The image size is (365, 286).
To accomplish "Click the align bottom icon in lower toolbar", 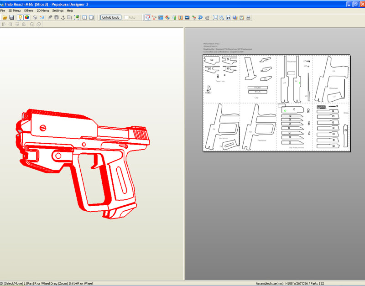I will [x=24, y=24].
